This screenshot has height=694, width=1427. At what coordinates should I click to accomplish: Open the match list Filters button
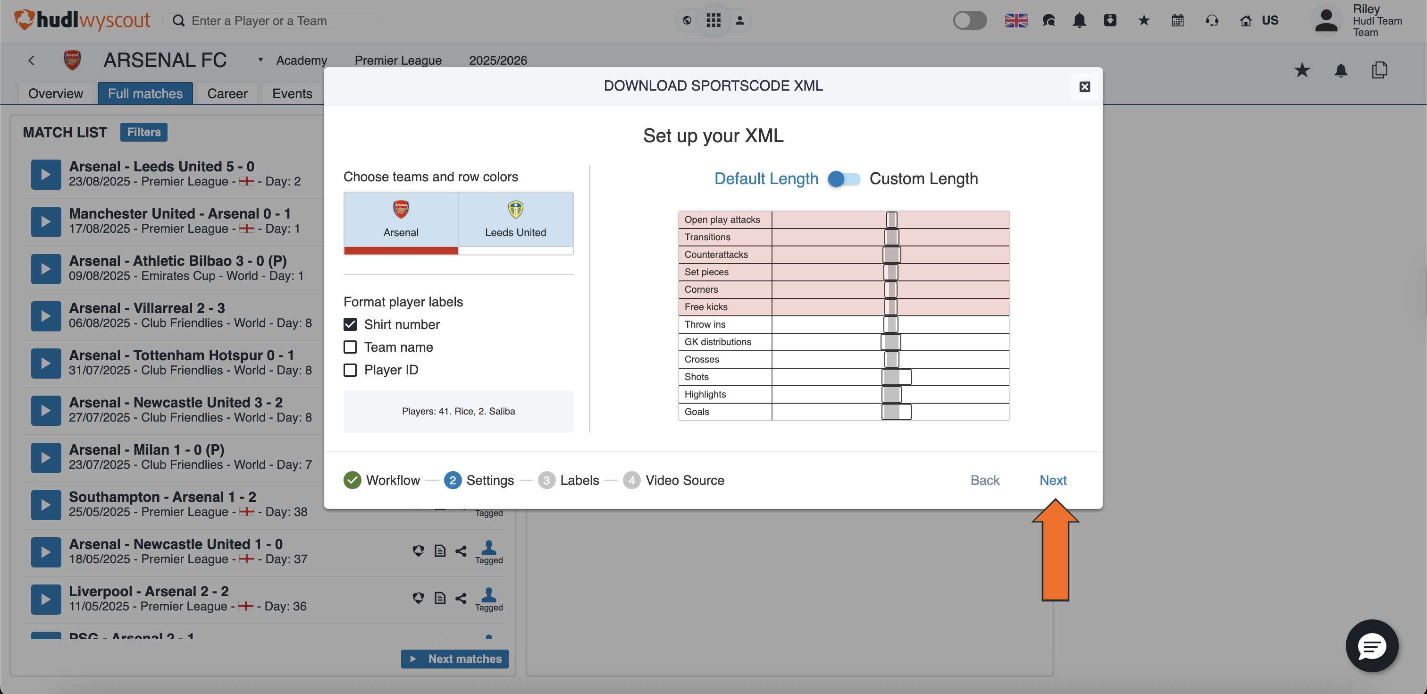pyautogui.click(x=143, y=132)
